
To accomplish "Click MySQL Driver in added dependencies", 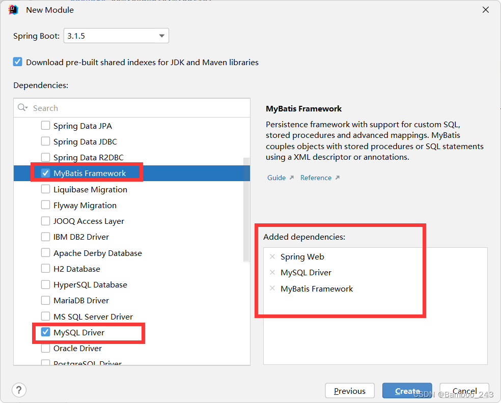I will (x=306, y=273).
